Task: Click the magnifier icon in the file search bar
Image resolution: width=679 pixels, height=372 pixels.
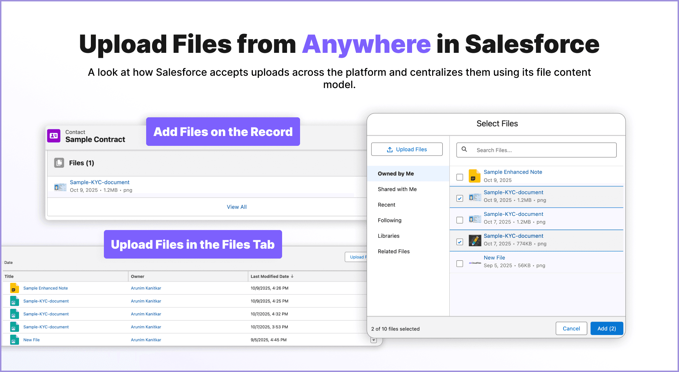Action: [x=464, y=150]
